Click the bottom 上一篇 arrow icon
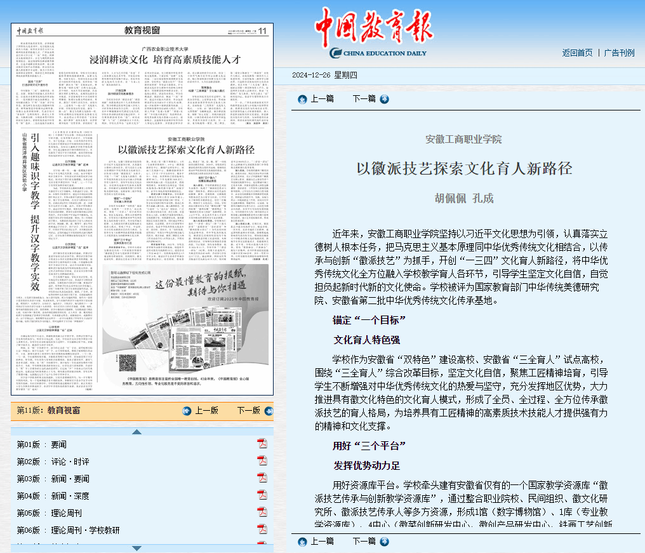Screen dimensions: 645x553 coord(302,542)
